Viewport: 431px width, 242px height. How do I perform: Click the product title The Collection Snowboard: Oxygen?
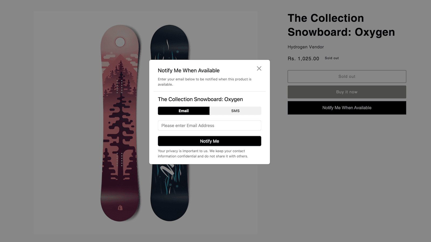341,25
